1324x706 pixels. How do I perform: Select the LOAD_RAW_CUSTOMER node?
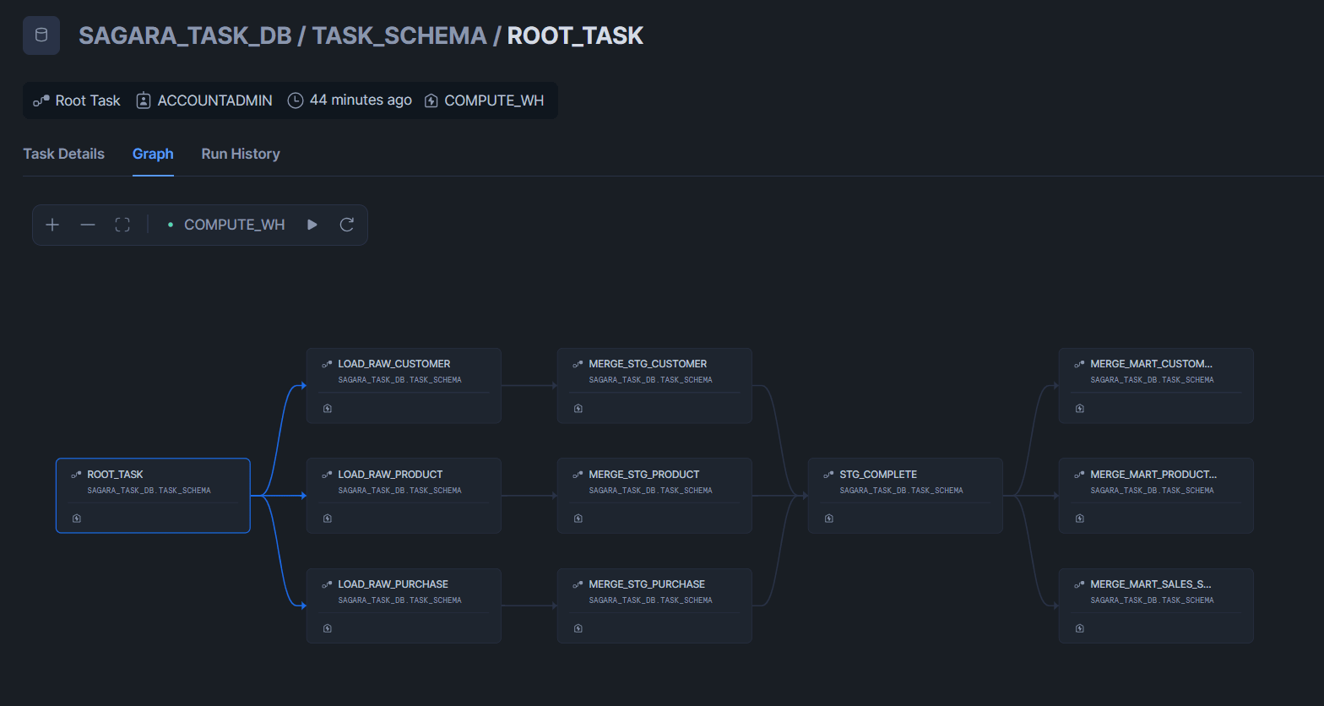tap(404, 385)
